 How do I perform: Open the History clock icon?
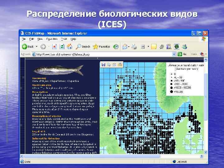pyautogui.click(x=116, y=47)
